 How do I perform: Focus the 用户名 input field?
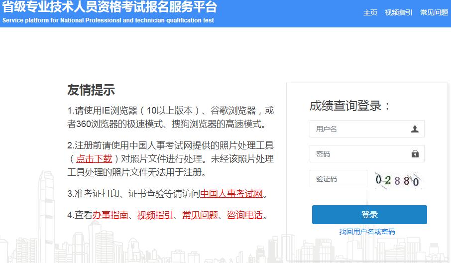click(367, 129)
